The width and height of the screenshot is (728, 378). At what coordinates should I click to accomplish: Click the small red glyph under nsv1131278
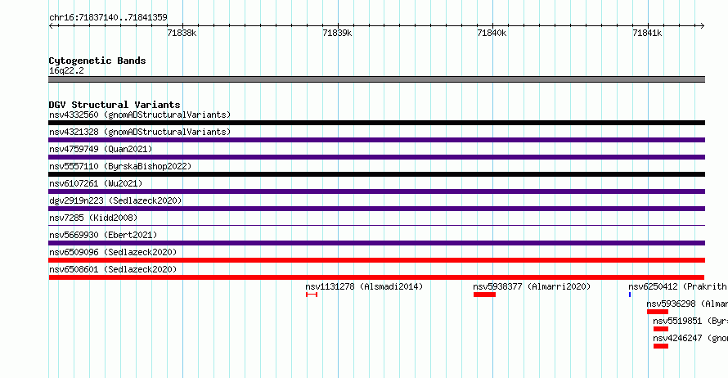coord(312,295)
